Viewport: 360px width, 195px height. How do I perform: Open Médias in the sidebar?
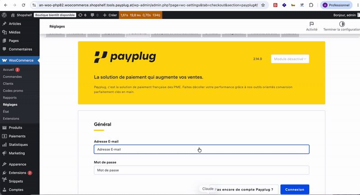click(14, 32)
